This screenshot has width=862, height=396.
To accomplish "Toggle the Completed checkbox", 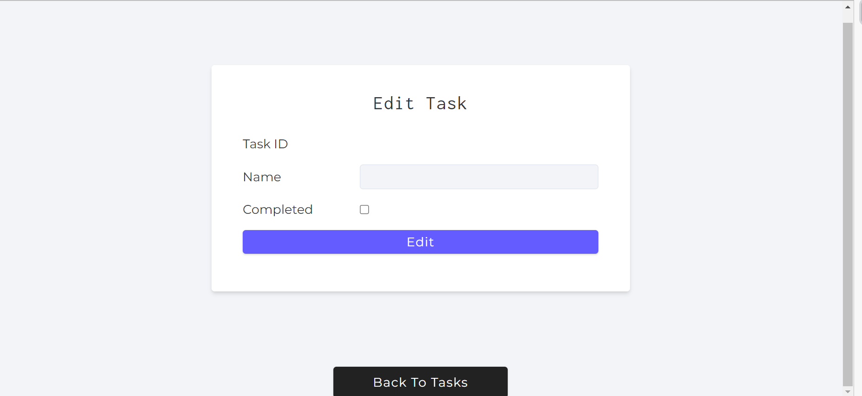I will click(365, 210).
